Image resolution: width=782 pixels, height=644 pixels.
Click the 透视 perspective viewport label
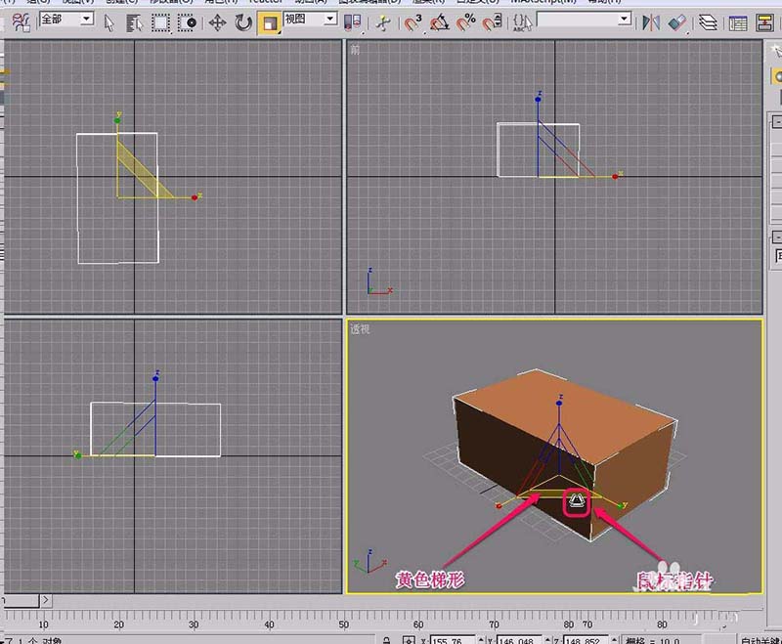point(360,329)
